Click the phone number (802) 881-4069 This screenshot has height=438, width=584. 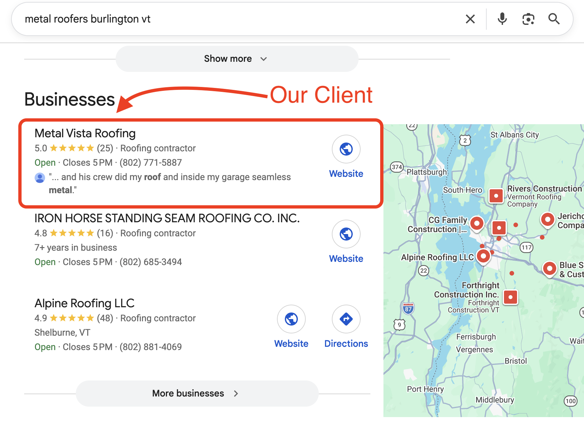click(x=151, y=347)
